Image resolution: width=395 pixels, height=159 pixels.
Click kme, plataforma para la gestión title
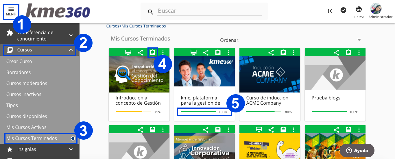pos(200,100)
